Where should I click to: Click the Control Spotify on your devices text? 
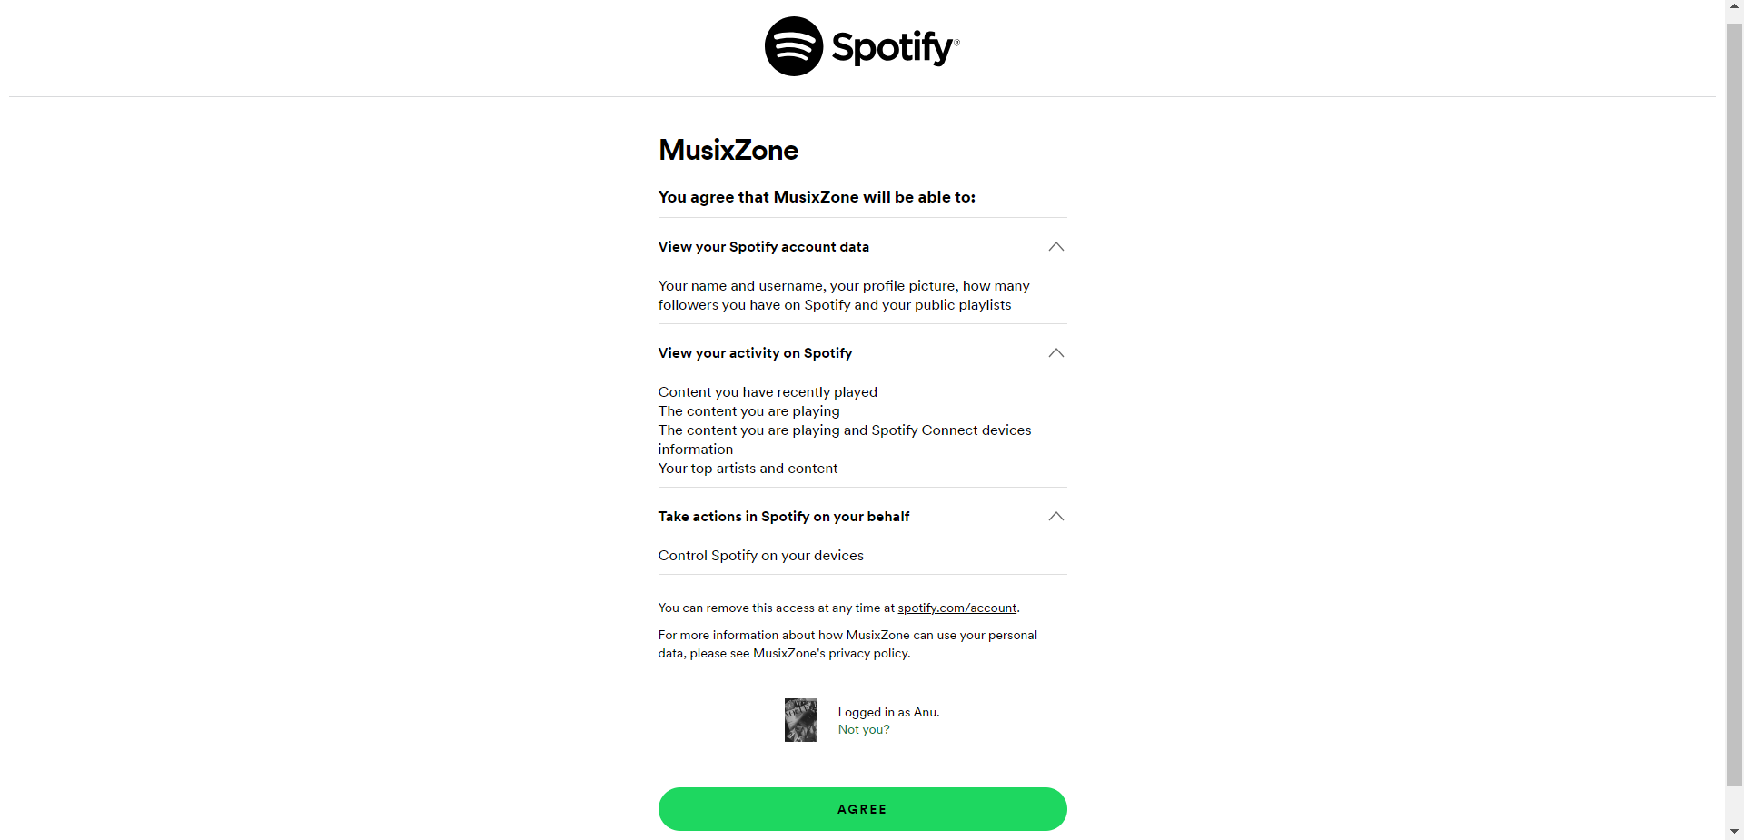pyautogui.click(x=760, y=555)
